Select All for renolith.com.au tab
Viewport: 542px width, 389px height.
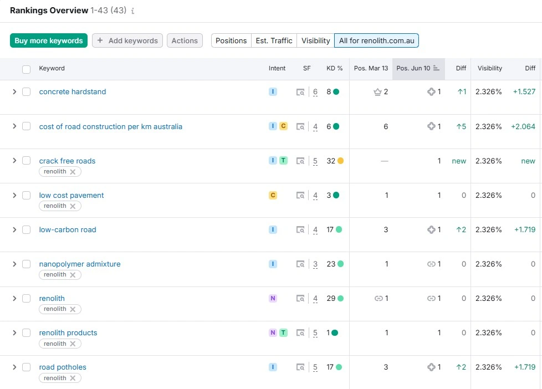(x=376, y=40)
